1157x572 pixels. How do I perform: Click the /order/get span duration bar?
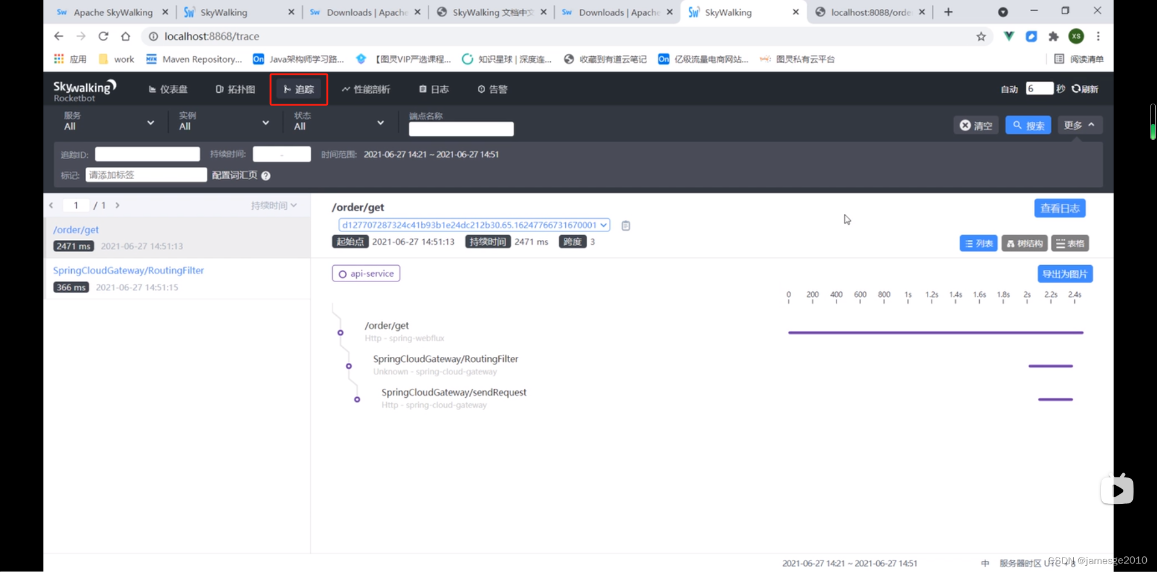click(936, 333)
